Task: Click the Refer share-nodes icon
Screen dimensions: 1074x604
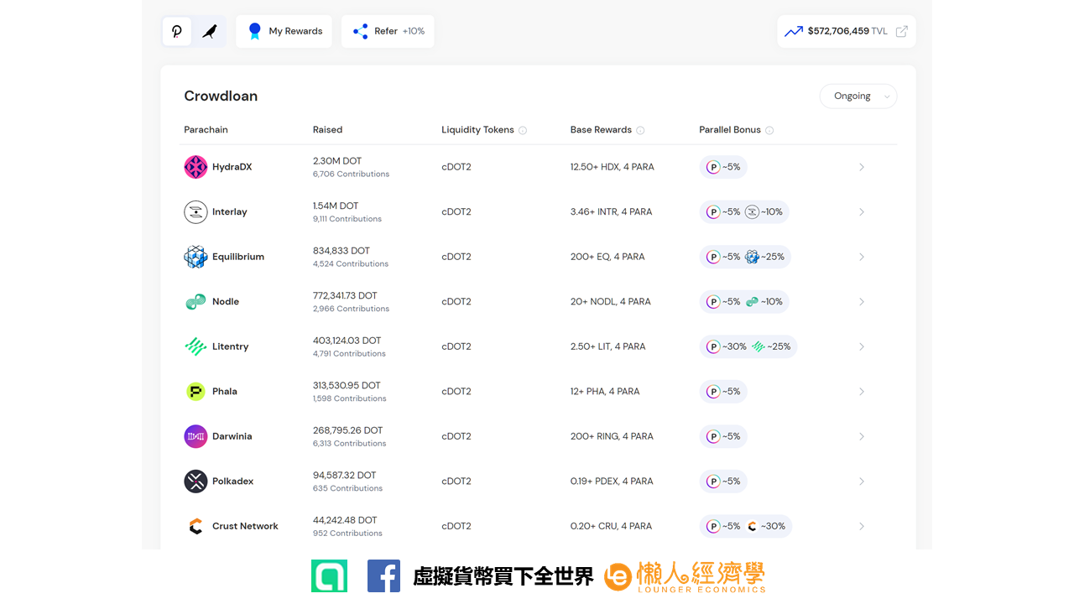Action: (x=361, y=31)
